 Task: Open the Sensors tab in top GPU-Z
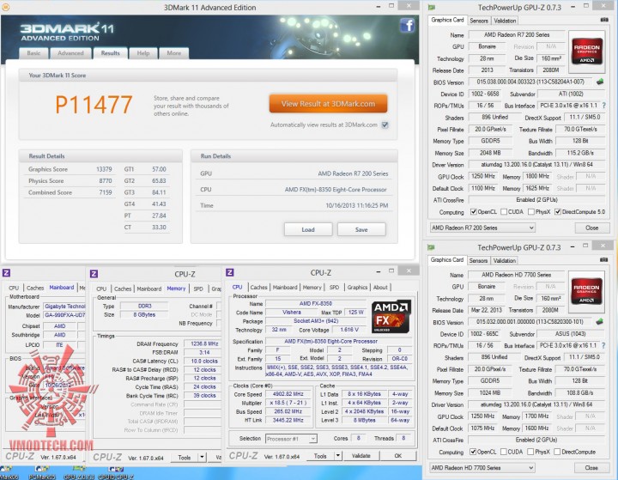coord(479,21)
